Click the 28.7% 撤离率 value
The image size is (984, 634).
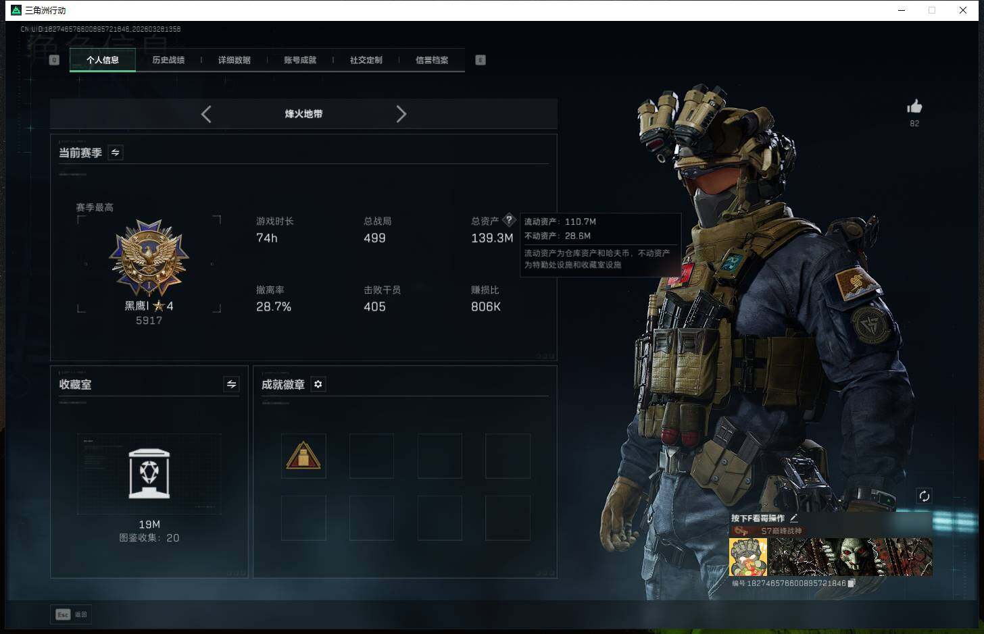274,307
